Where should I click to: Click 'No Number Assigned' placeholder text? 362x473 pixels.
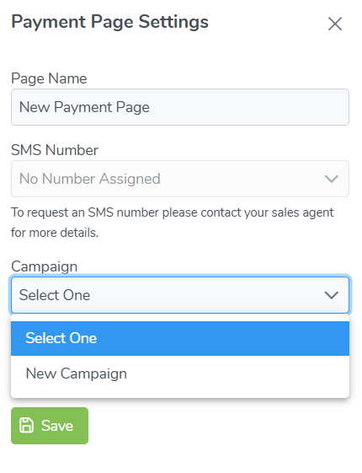click(x=90, y=179)
